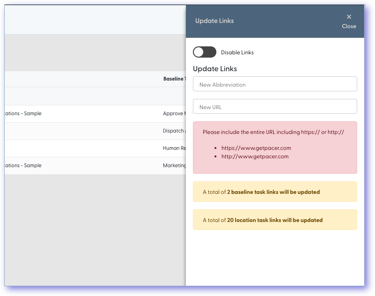
Task: Click the Baseline column header
Action: pos(174,79)
